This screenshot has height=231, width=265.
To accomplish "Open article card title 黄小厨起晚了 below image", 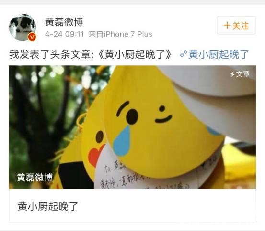I will 47,206.
